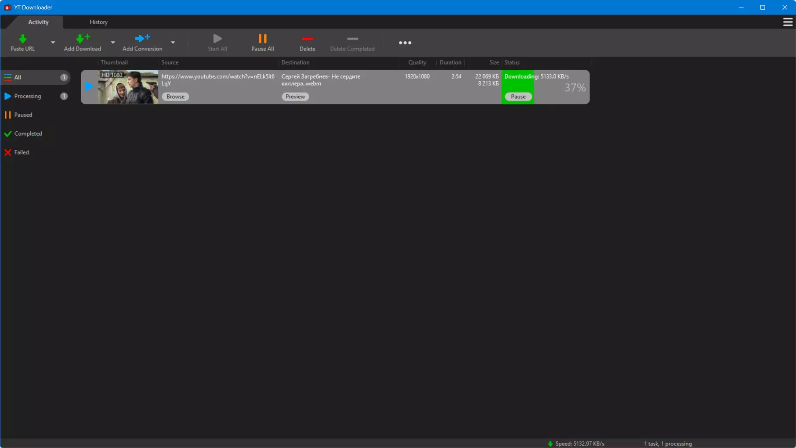Maximize the YT Downloader window
The height and width of the screenshot is (448, 796).
pyautogui.click(x=763, y=7)
